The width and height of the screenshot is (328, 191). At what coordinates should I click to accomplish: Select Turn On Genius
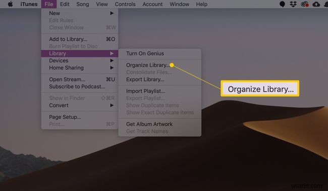(160, 53)
